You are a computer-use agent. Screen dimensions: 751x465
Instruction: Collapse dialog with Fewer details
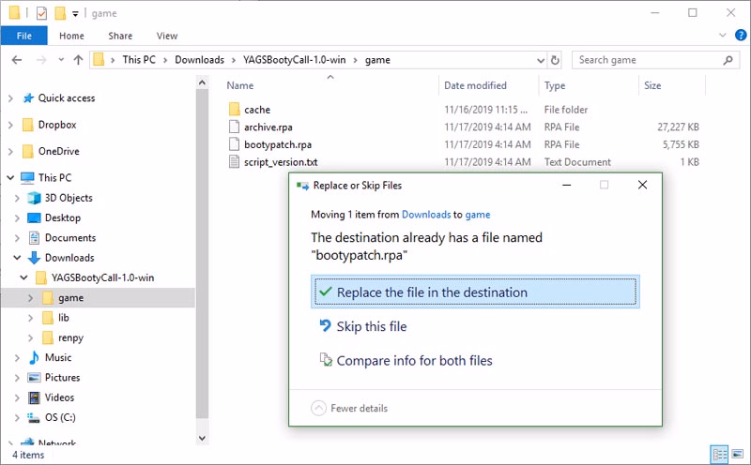(349, 408)
